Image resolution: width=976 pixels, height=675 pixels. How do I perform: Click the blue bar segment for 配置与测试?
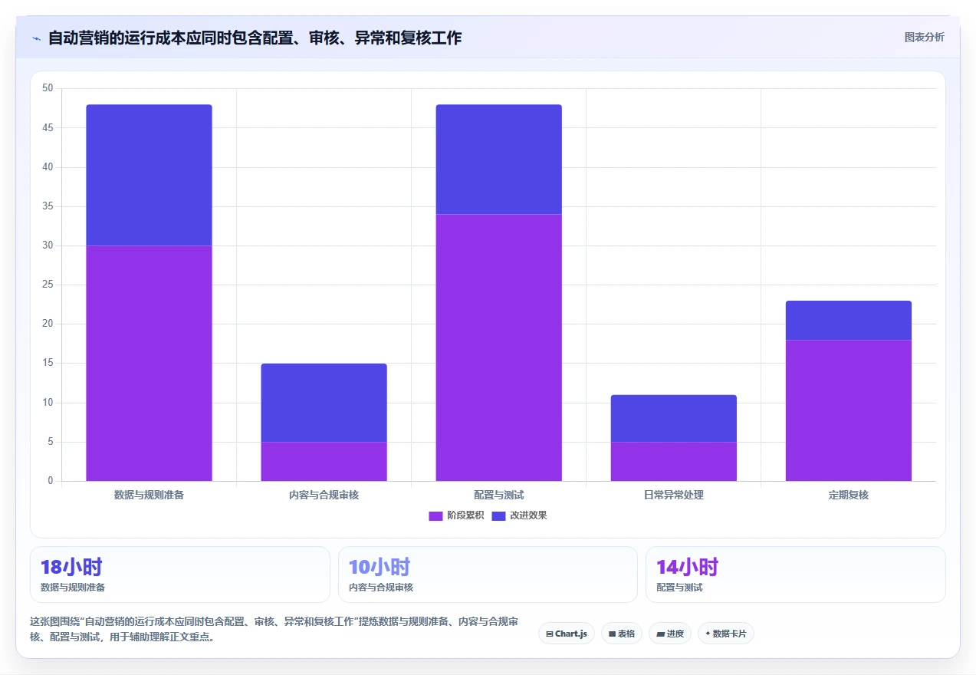(498, 160)
